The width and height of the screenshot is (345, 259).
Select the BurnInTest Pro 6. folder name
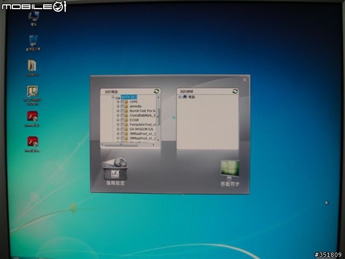point(142,111)
